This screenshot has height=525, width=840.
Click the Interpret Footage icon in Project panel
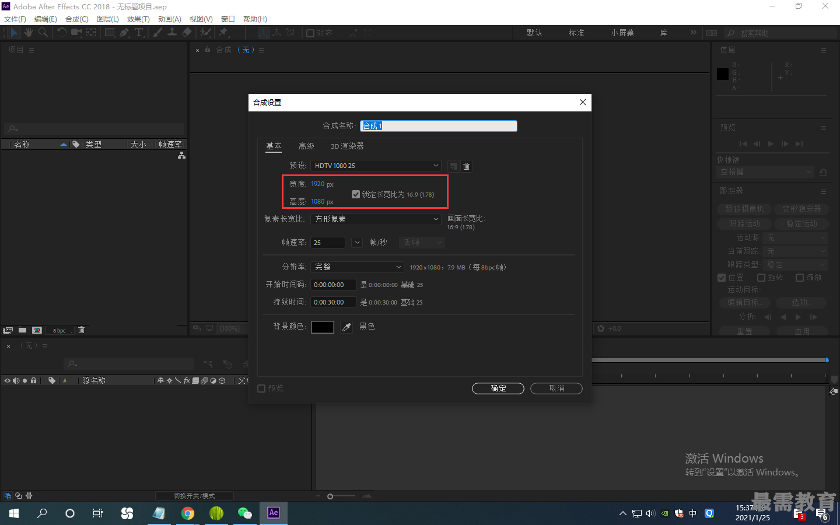coord(8,330)
